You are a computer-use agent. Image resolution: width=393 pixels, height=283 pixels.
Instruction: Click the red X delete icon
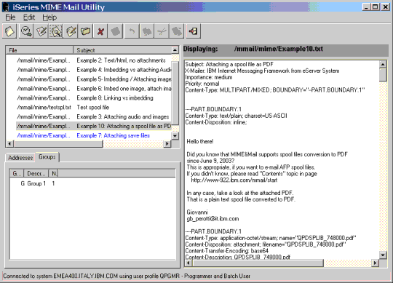(x=100, y=31)
